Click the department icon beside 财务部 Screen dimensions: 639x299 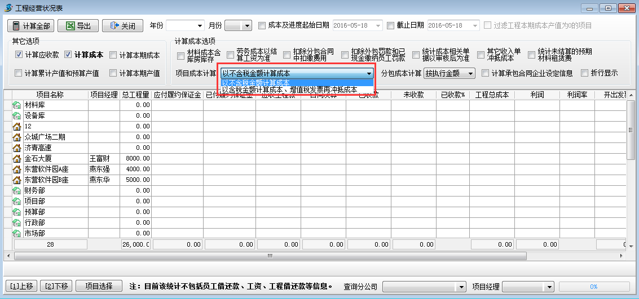pyautogui.click(x=16, y=190)
